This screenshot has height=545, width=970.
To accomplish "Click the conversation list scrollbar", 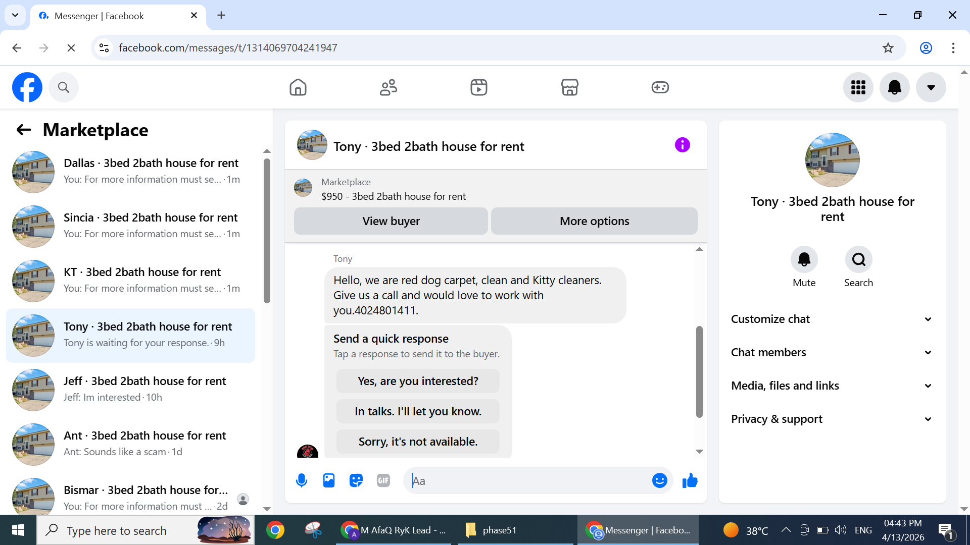I will pos(267,231).
